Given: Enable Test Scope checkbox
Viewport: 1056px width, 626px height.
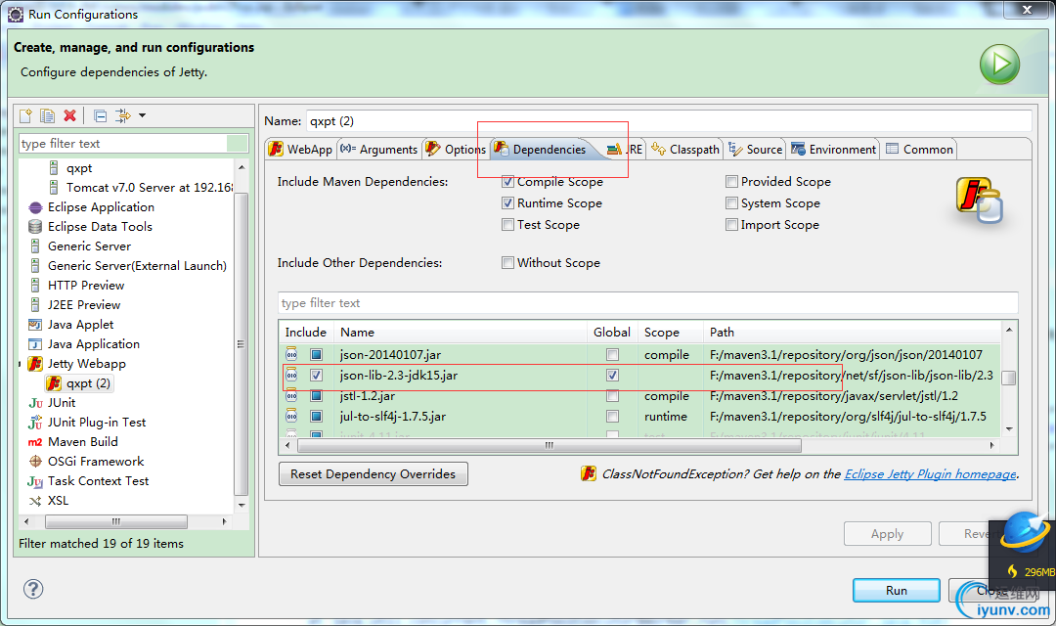Looking at the screenshot, I should point(507,225).
